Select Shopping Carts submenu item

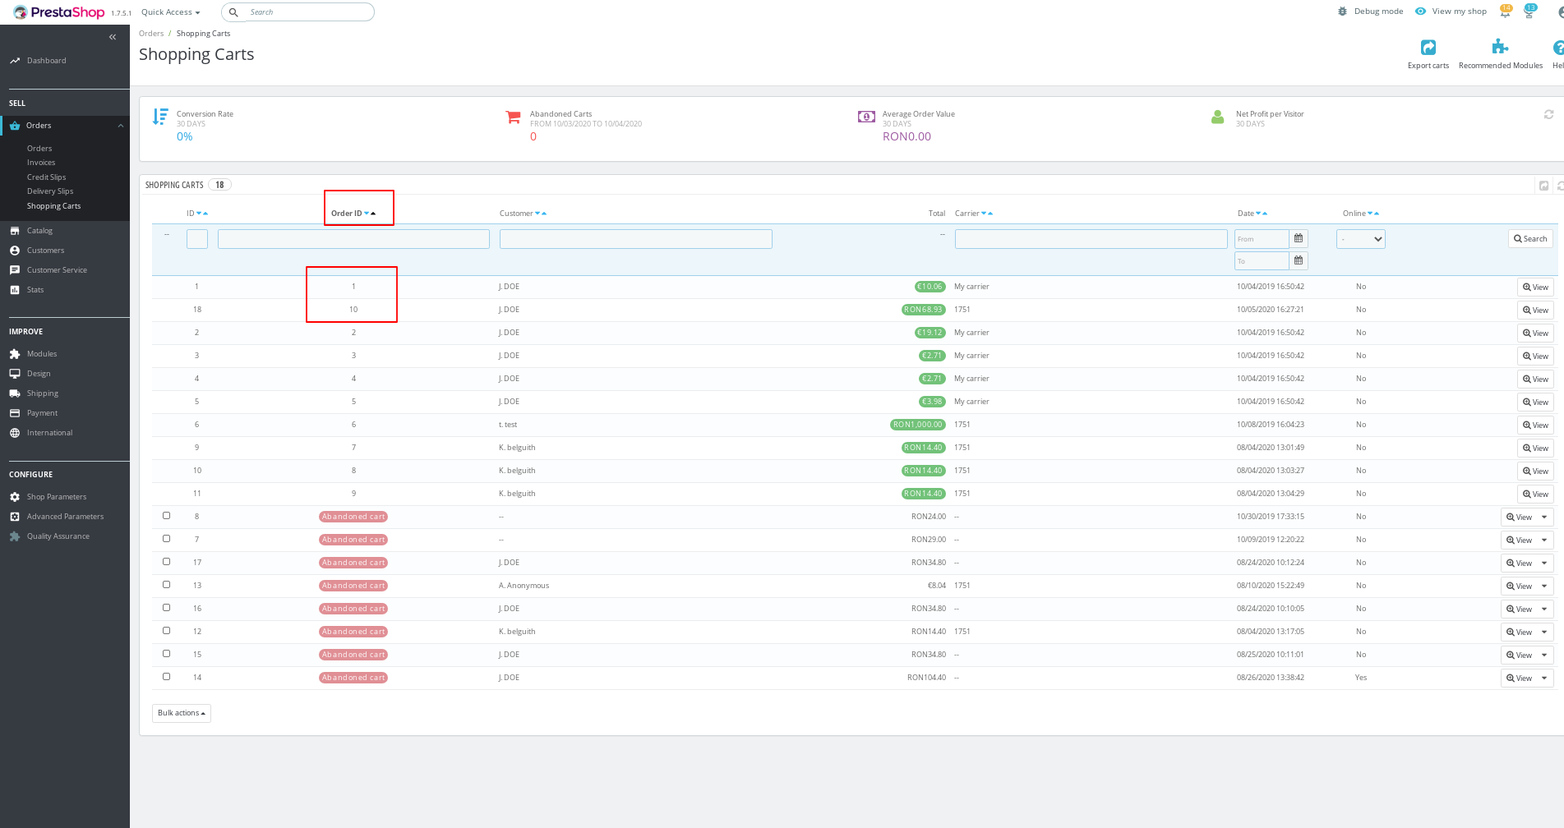[x=53, y=206]
